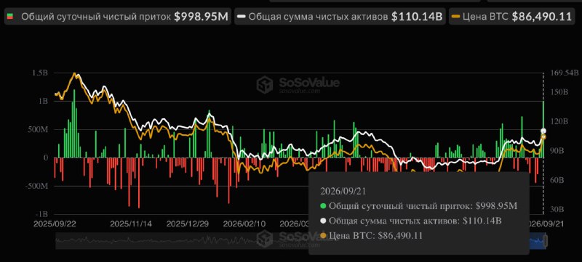Click the 60B right axis label
This screenshot has height=262, width=582.
(x=557, y=180)
